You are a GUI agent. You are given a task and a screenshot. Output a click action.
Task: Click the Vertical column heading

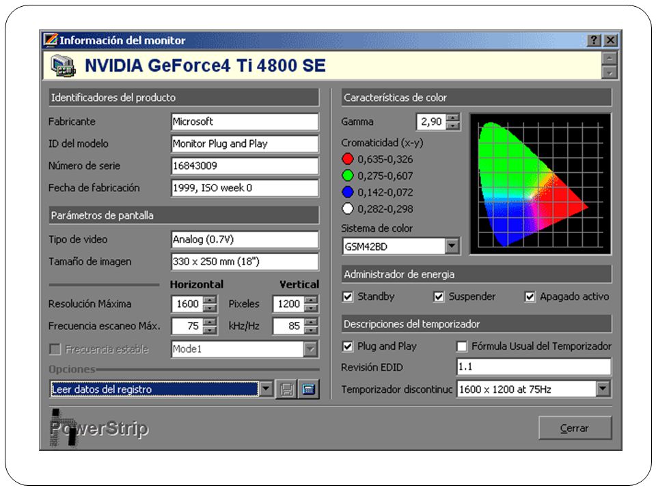click(x=299, y=284)
